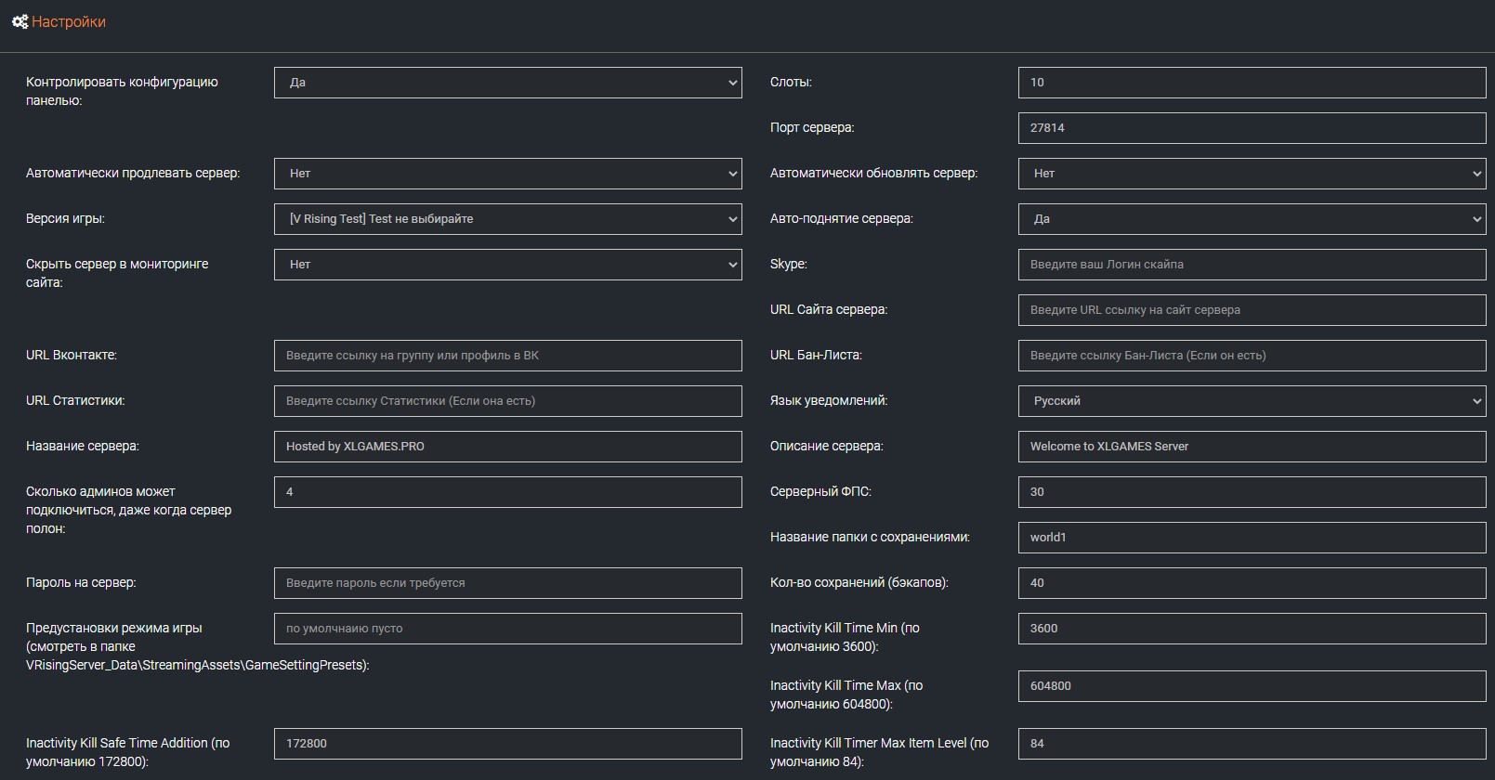Click the Inactivity Kill Time Max field
This screenshot has width=1495, height=780.
pyautogui.click(x=1252, y=686)
